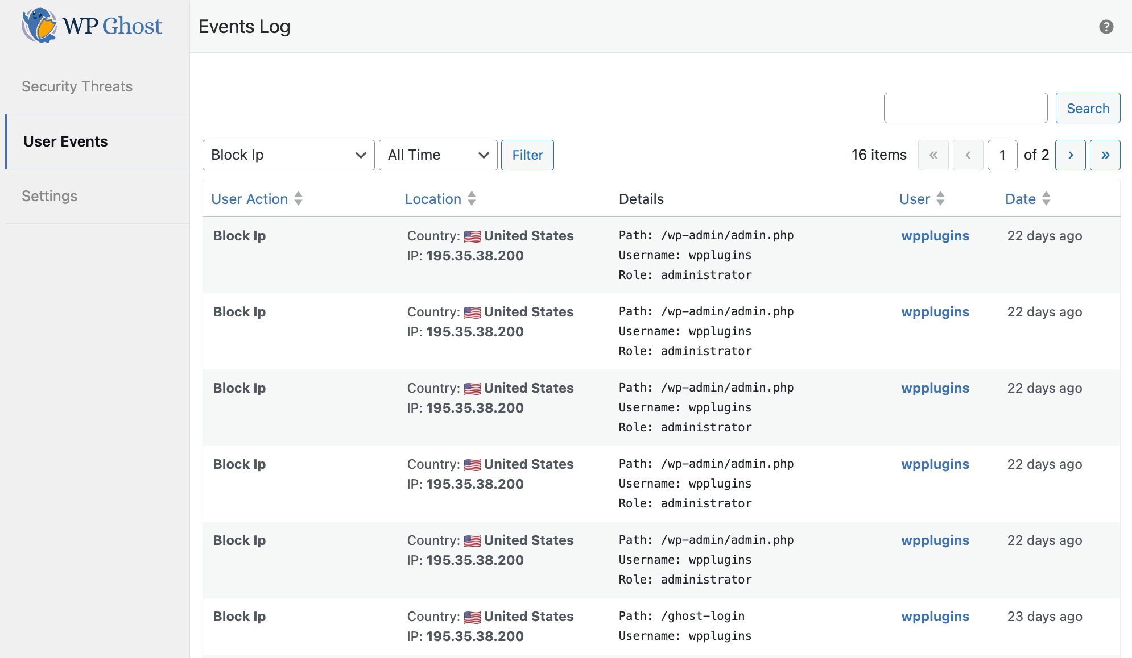The image size is (1132, 658).
Task: Open the help icon in the header
Action: [1106, 26]
